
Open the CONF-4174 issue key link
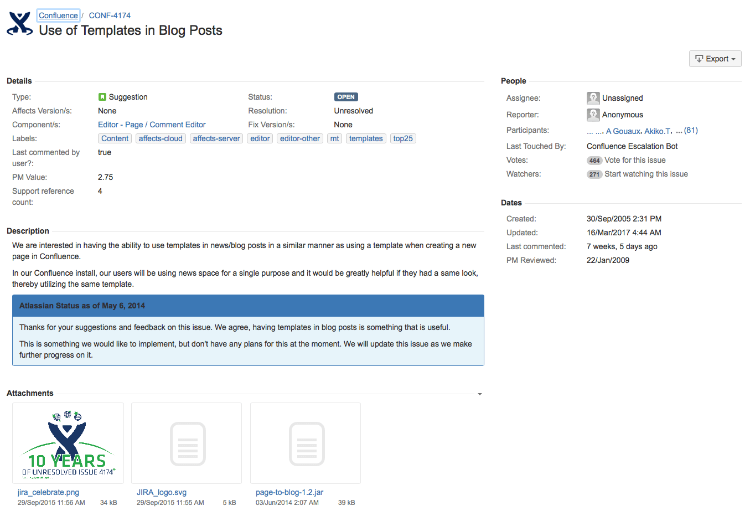pos(110,16)
